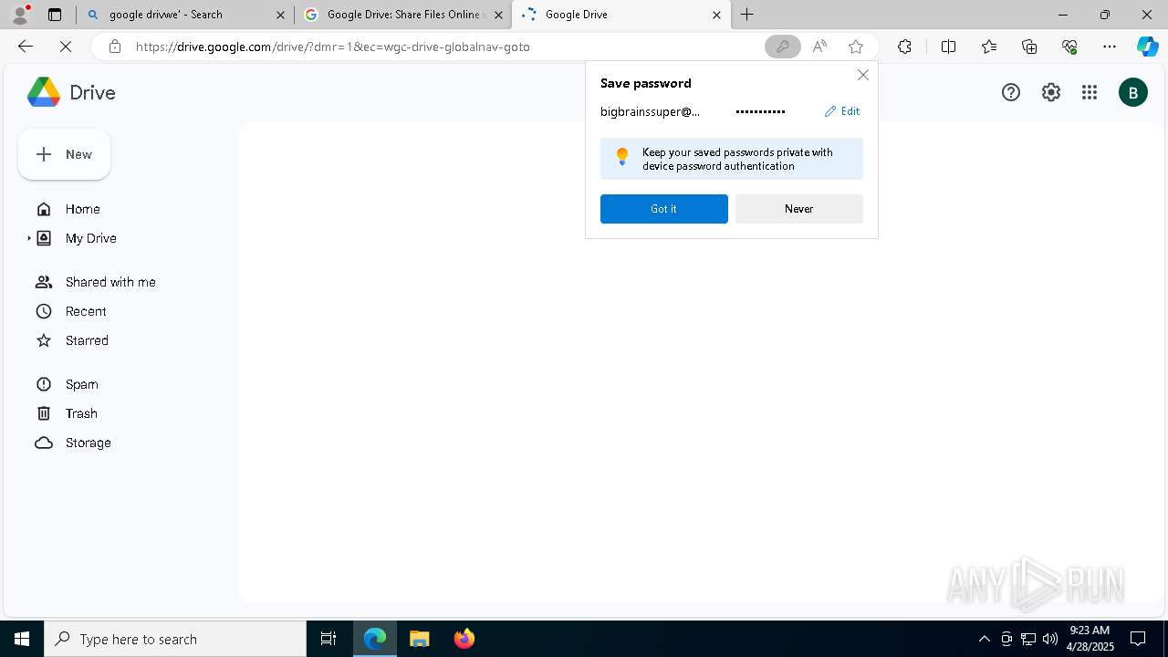Open a new browser tab
The height and width of the screenshot is (657, 1168).
pos(747,15)
